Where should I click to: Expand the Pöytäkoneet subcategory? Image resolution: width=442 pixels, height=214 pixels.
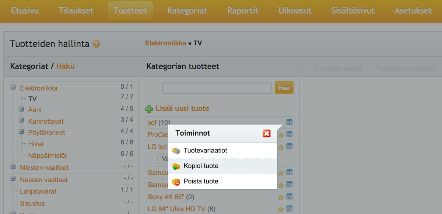click(21, 132)
